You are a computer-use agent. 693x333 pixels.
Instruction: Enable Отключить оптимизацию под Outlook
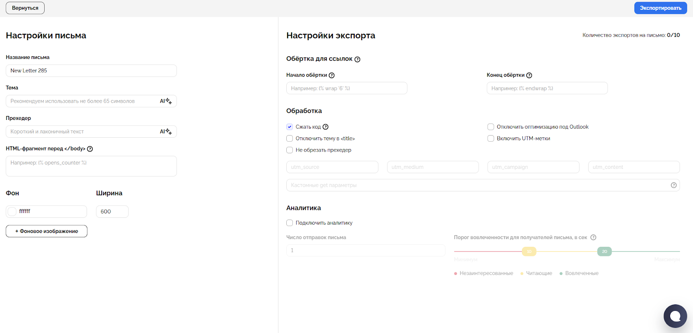point(491,127)
